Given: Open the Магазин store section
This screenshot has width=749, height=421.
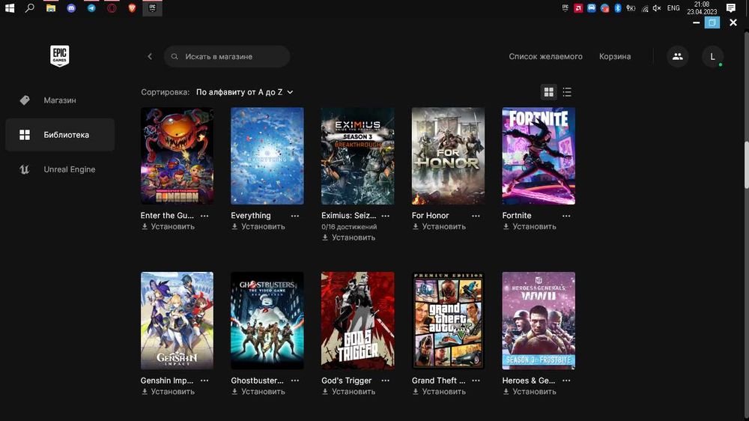Looking at the screenshot, I should point(60,100).
